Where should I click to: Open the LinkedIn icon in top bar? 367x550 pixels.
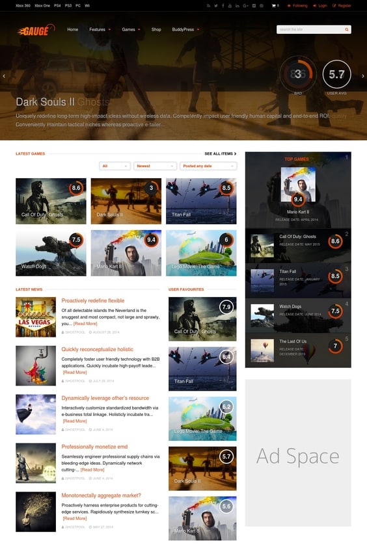click(x=238, y=6)
